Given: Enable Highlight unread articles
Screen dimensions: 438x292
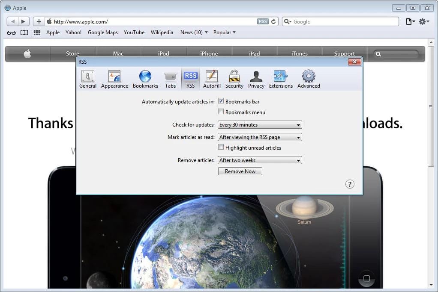Looking at the screenshot, I should (221, 147).
